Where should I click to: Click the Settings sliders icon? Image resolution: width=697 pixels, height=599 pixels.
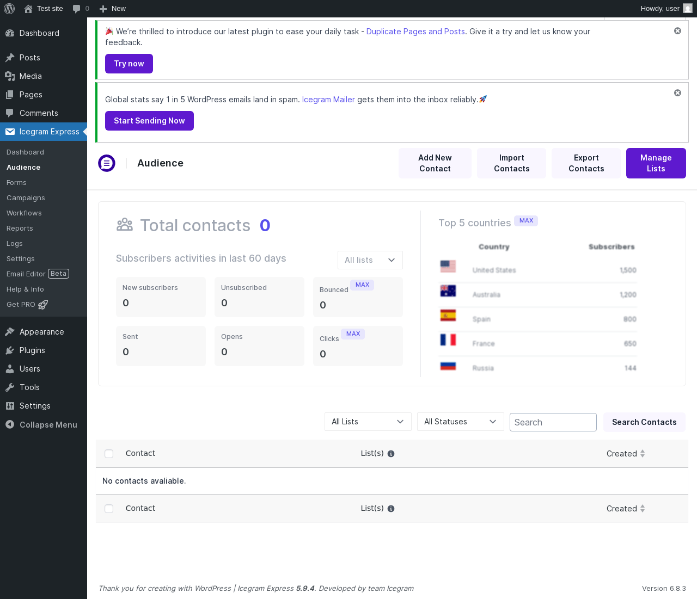pyautogui.click(x=10, y=406)
